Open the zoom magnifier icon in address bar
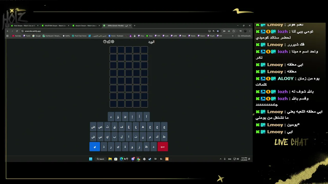The image size is (328, 184). click(x=213, y=31)
